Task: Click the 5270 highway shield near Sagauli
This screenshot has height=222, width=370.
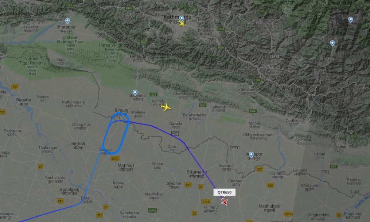Action: coord(115,158)
